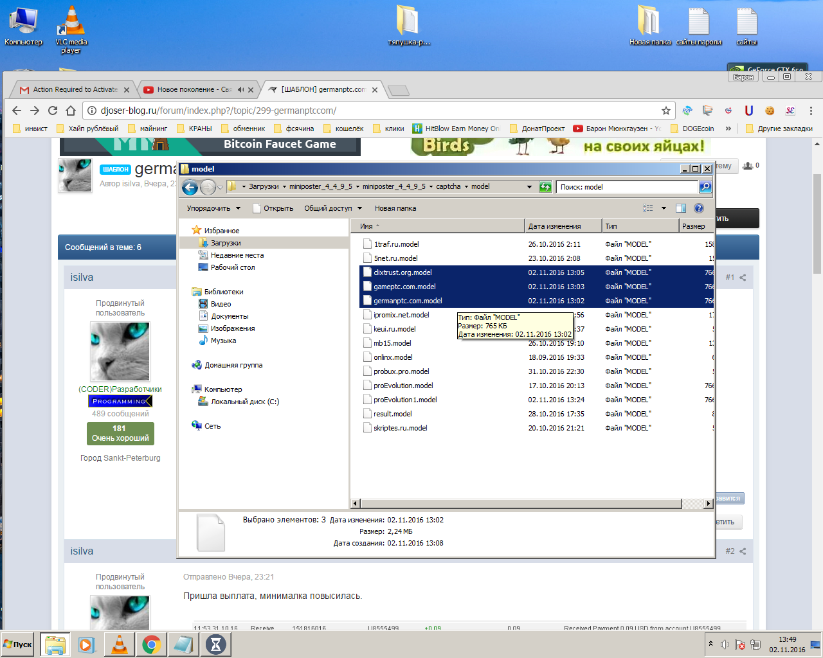Screen dimensions: 823x658
Task: Click 'Новая папка' in Explorer toolbar
Action: tap(395, 208)
